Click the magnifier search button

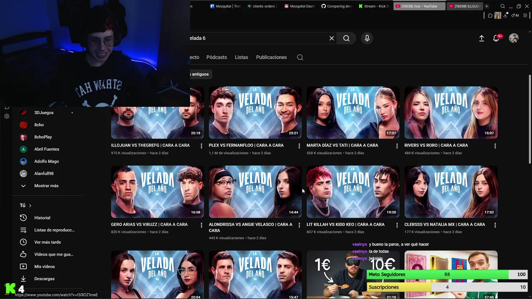pyautogui.click(x=346, y=38)
